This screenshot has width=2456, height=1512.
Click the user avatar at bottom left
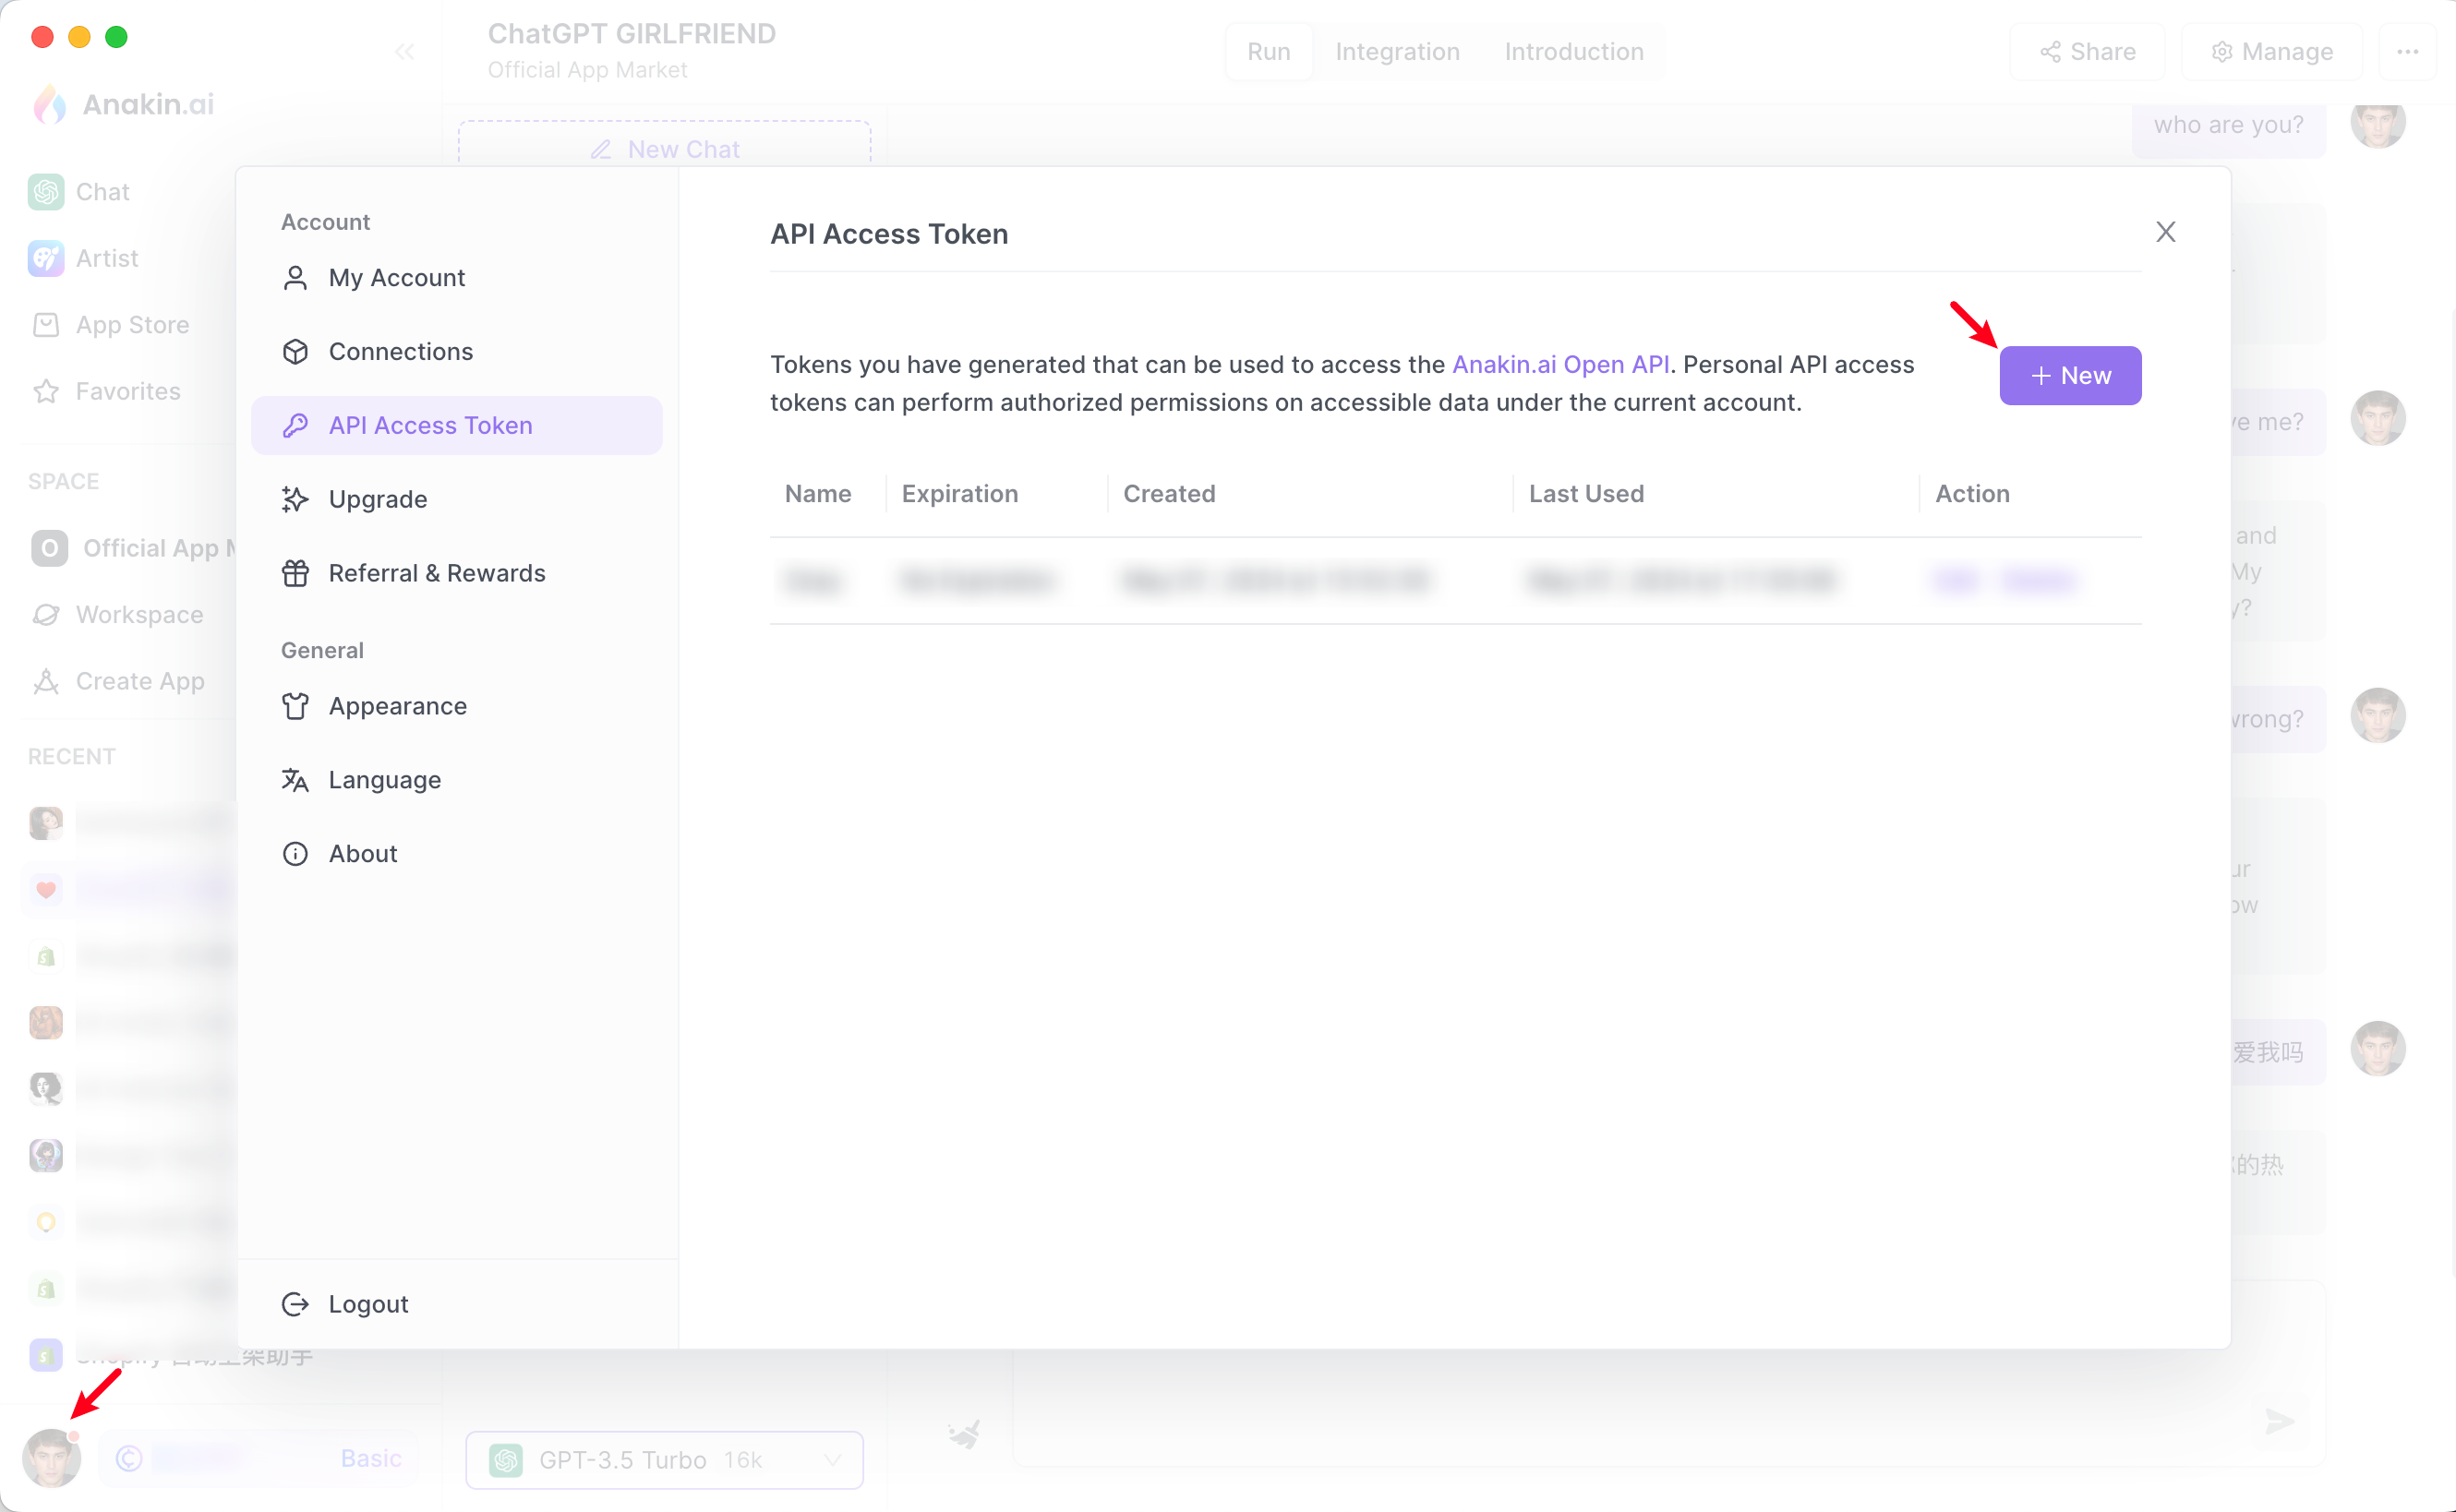(x=51, y=1458)
